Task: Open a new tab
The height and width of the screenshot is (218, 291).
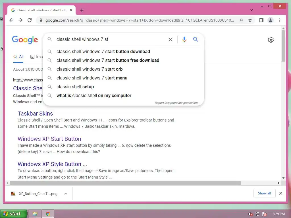Action: (82, 10)
